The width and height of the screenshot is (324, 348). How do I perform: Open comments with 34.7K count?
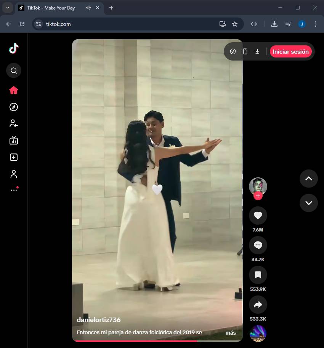tap(258, 245)
